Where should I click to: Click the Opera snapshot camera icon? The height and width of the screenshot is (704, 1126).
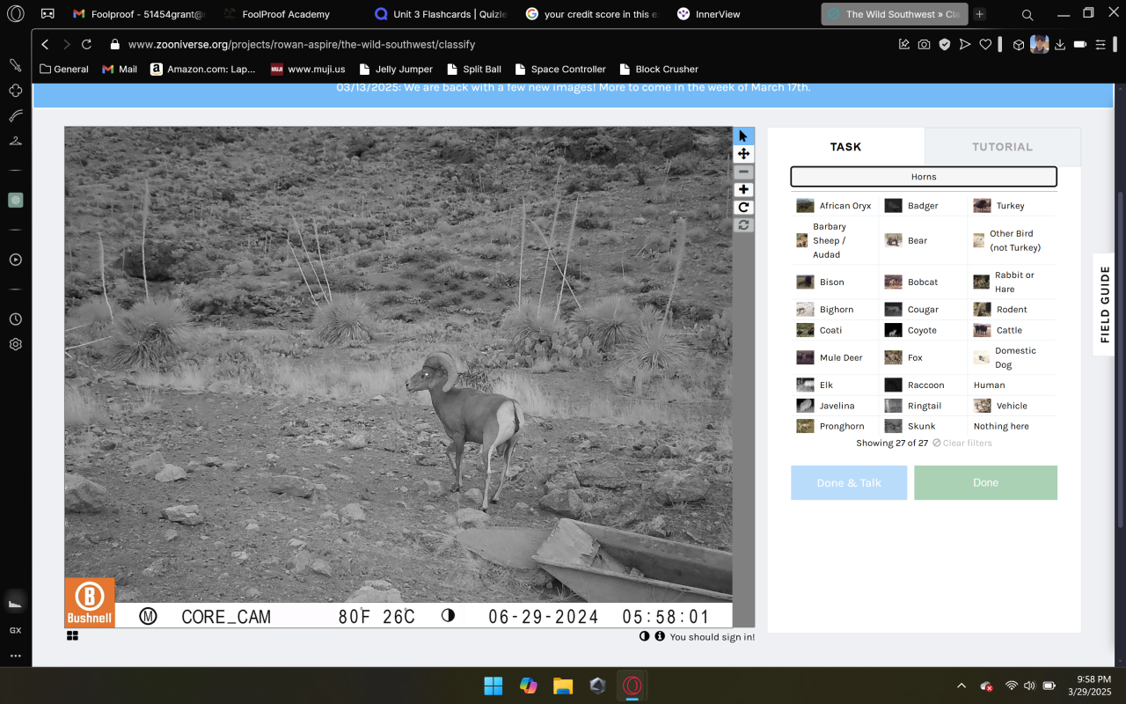coord(924,44)
